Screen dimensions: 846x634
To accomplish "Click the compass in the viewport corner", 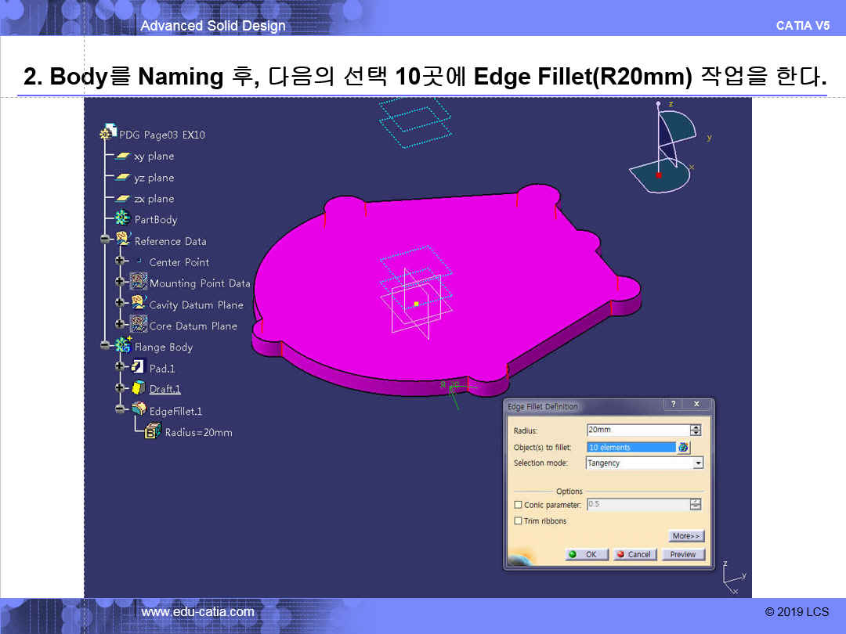I will pos(667,149).
